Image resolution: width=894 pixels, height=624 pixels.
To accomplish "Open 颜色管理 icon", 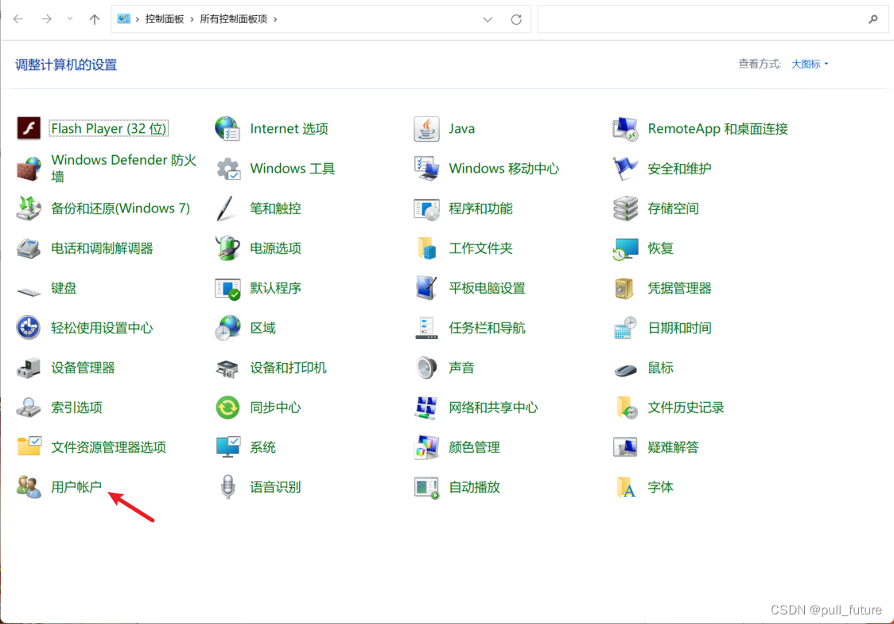I will [426, 447].
